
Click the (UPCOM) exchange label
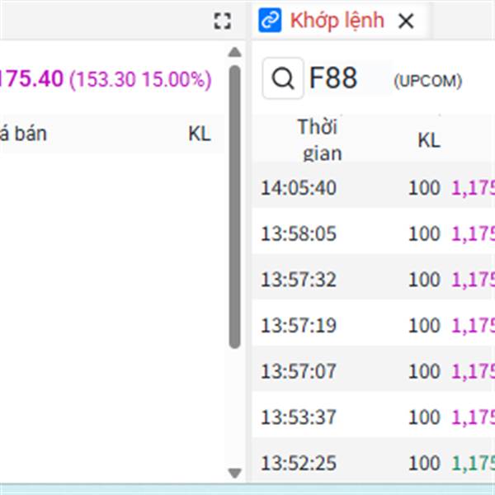427,81
